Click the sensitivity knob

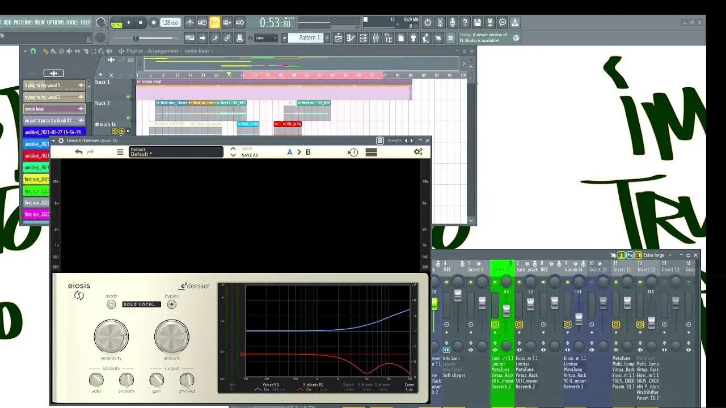111,336
